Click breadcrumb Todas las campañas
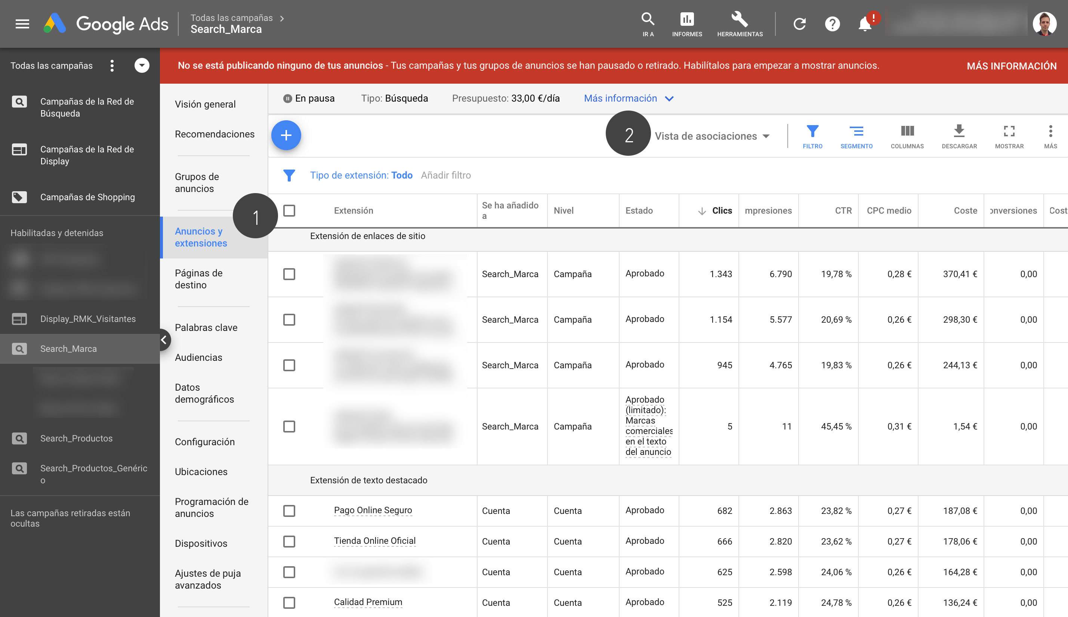Viewport: 1068px width, 617px height. (x=231, y=18)
